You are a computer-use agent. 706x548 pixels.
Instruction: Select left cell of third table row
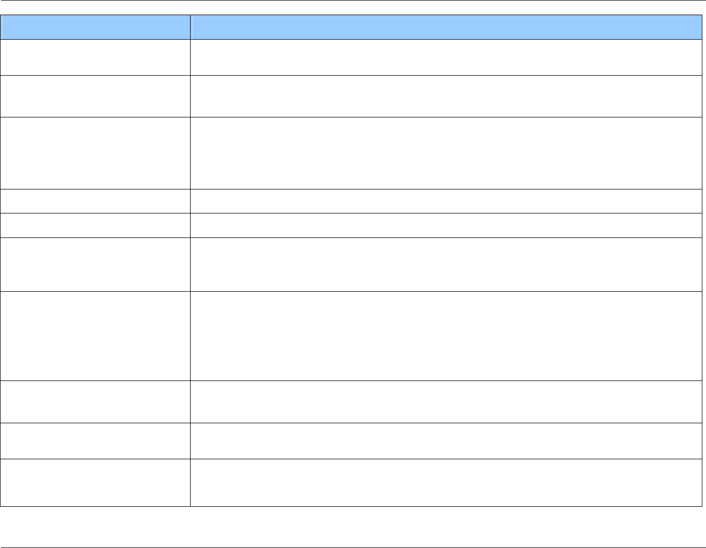tap(95, 153)
